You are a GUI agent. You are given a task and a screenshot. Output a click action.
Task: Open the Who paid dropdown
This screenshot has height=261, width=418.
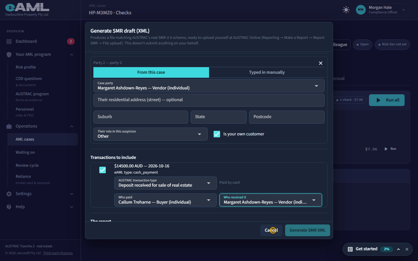(x=166, y=200)
